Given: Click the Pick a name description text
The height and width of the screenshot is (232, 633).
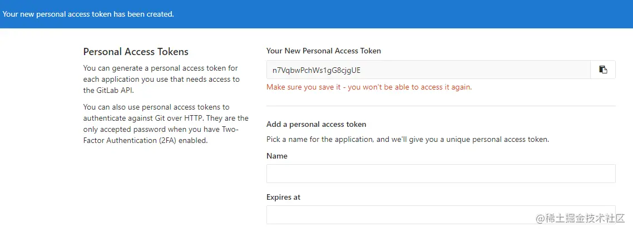Looking at the screenshot, I should (x=407, y=139).
